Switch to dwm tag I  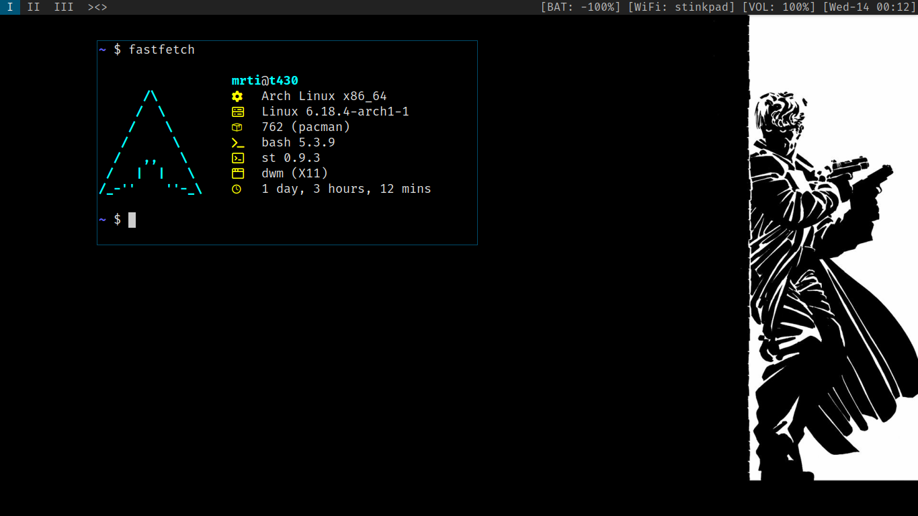pyautogui.click(x=10, y=7)
